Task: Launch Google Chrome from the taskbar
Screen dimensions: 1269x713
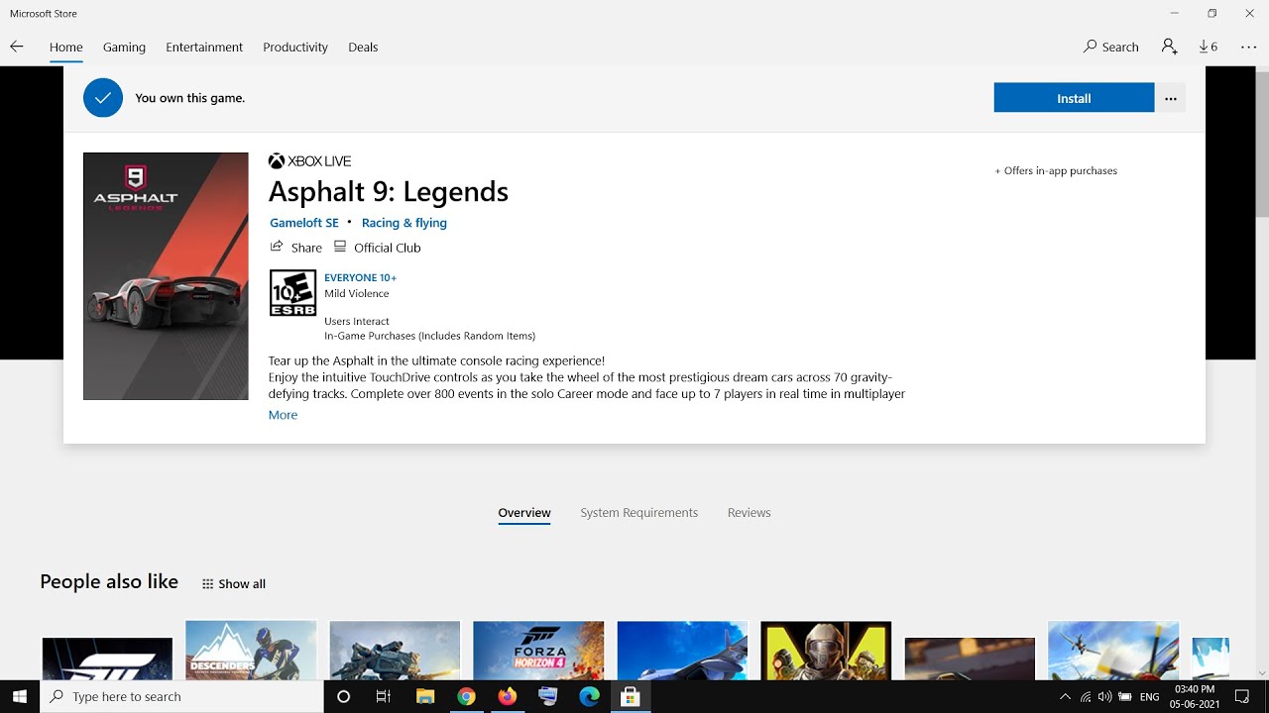Action: 466,697
